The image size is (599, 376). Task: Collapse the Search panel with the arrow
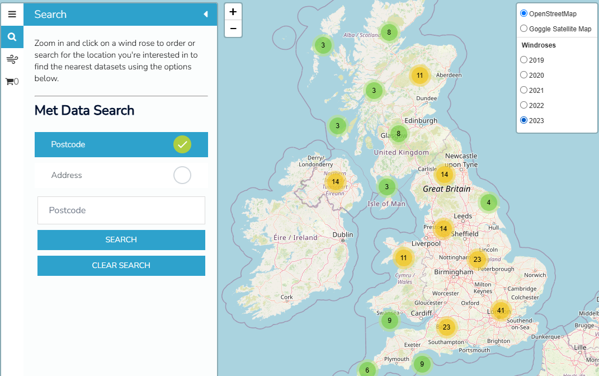pos(205,14)
